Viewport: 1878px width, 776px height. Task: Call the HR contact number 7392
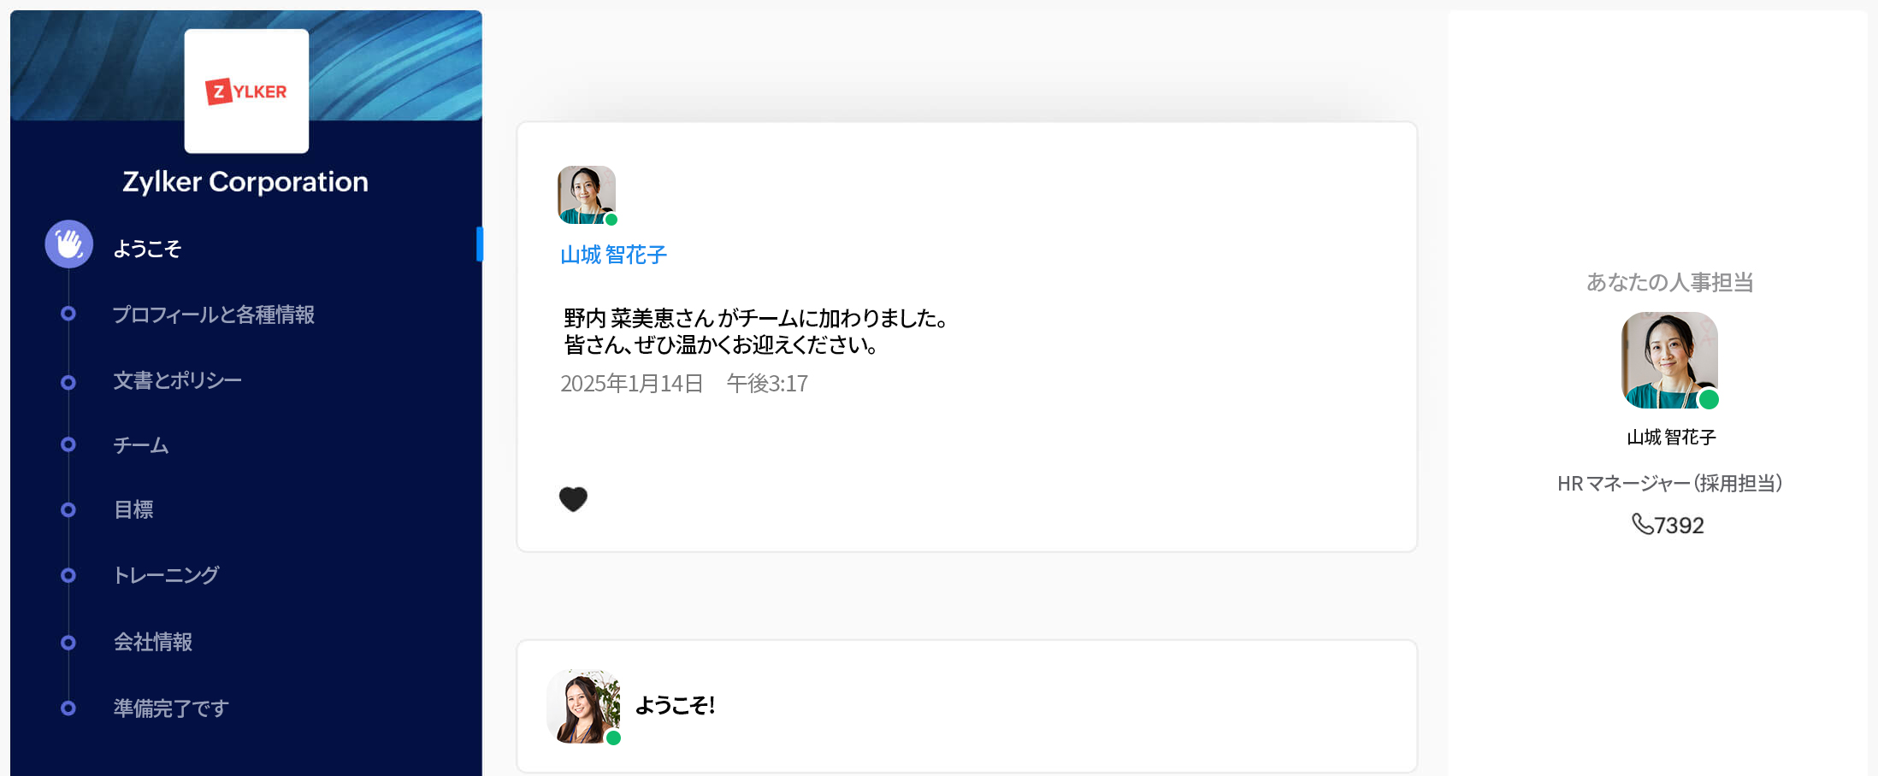tap(1668, 526)
